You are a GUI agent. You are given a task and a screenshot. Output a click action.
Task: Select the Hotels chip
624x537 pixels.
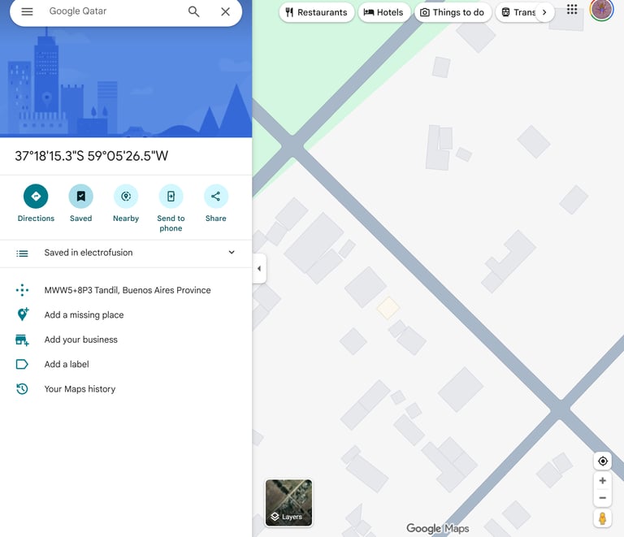(383, 12)
